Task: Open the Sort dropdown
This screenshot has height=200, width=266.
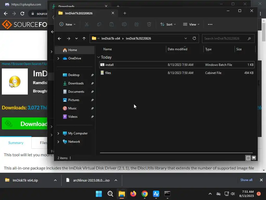Action: [x=168, y=24]
